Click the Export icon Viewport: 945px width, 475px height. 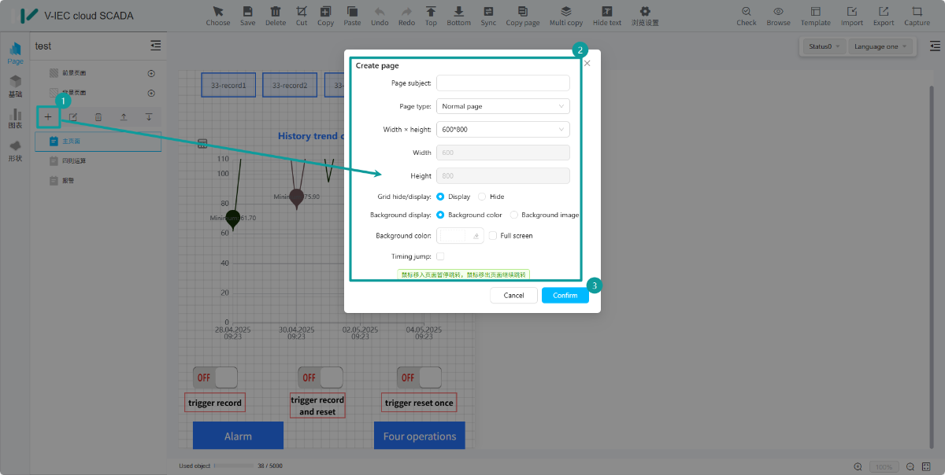coord(884,12)
